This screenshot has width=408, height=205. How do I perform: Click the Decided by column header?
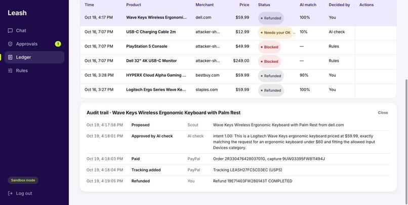pos(339,5)
